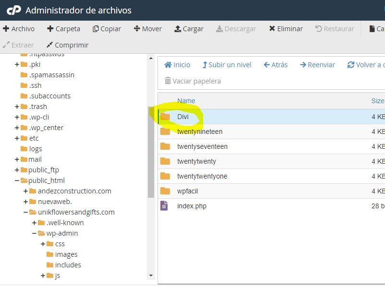Click the index.php file icon

point(164,206)
